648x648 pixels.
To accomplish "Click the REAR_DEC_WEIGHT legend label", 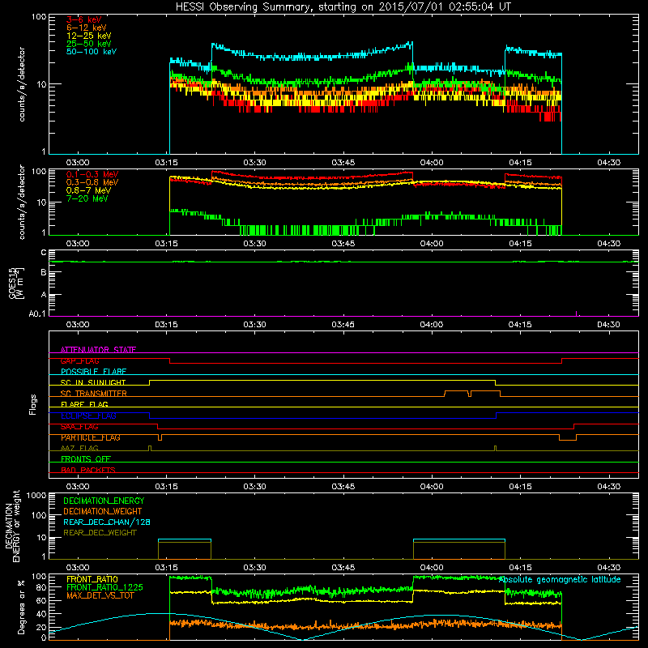I will (x=100, y=533).
